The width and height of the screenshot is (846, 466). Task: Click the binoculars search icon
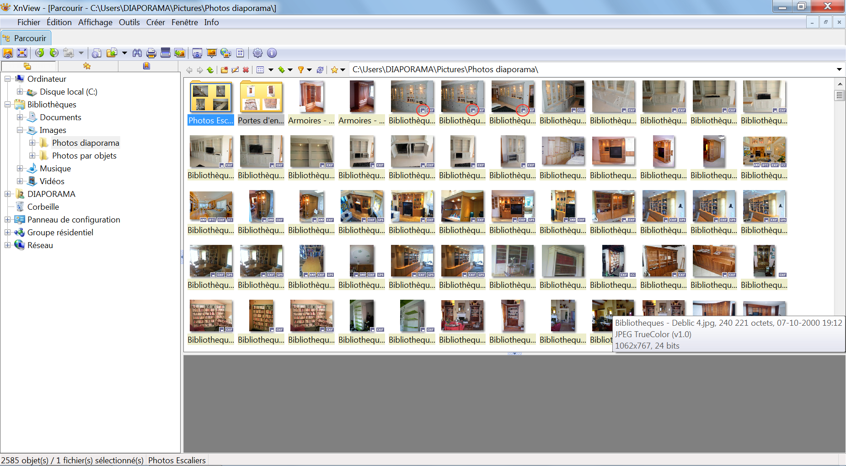coord(137,53)
